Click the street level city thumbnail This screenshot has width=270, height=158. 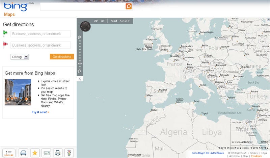coord(18,92)
